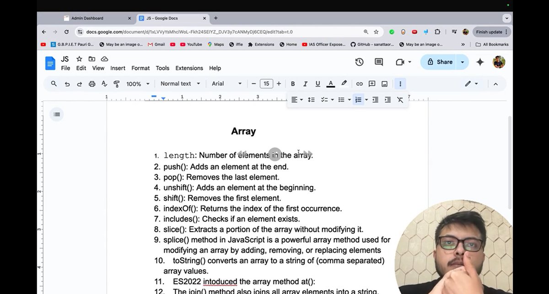Open the Bulleted list dropdown
549x294 pixels.
344,100
